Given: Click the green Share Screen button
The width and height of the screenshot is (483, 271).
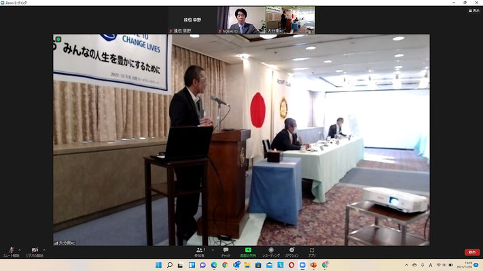Looking at the screenshot, I should [x=248, y=252].
